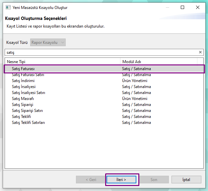Sort by the Nesne Tipi column header
The height and width of the screenshot is (191, 208).
(62, 61)
